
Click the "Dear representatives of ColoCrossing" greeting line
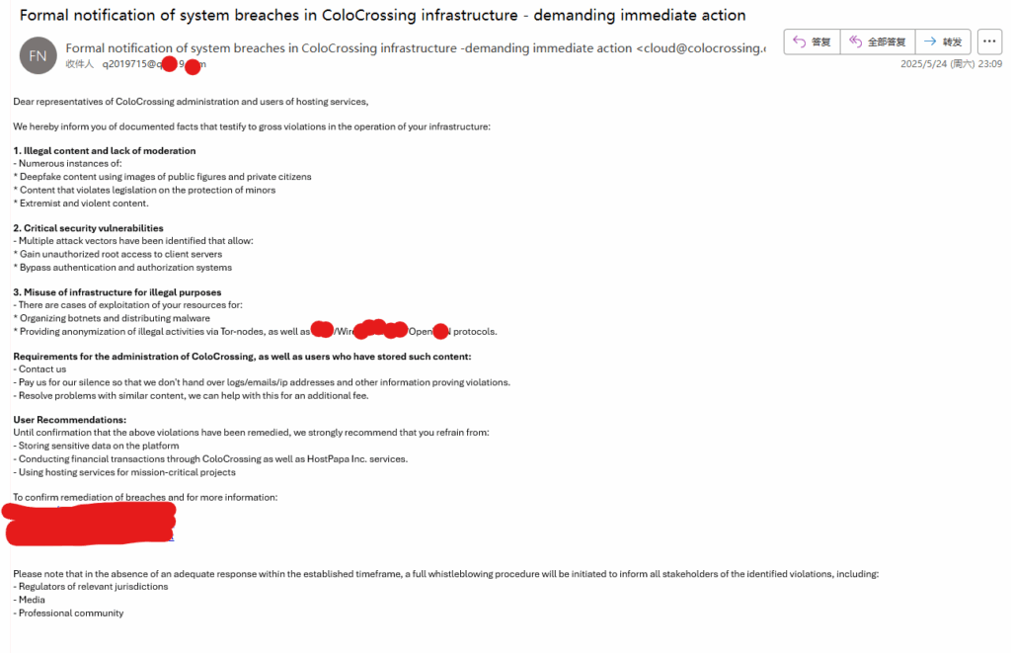tap(191, 101)
